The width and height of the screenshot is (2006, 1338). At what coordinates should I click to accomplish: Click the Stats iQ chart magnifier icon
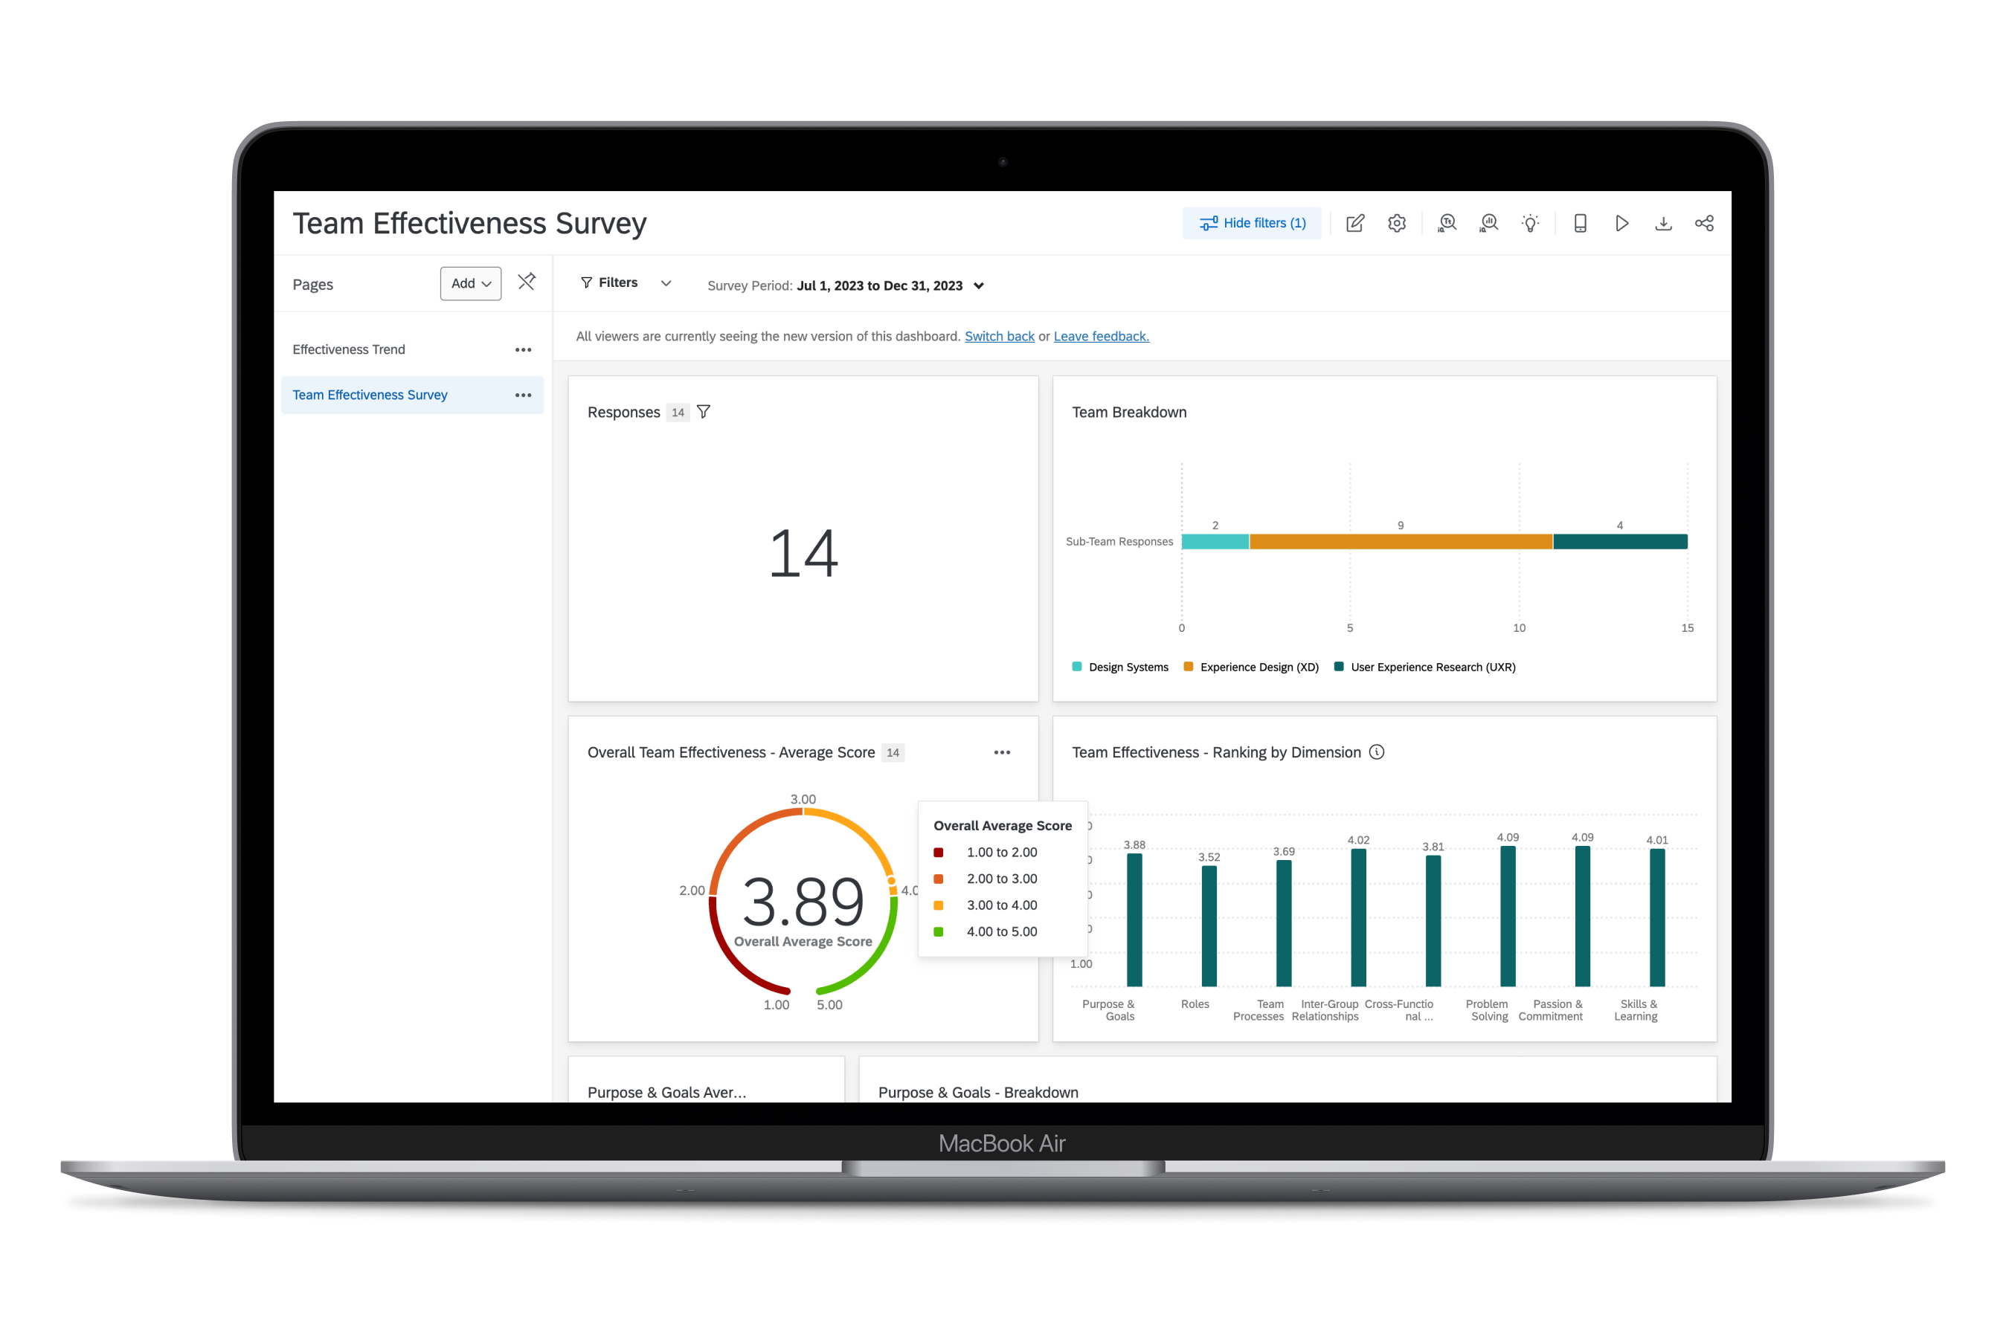(1489, 224)
